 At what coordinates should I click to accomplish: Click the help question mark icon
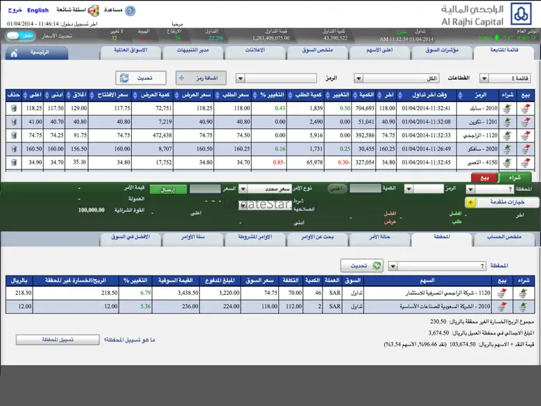coord(130,10)
